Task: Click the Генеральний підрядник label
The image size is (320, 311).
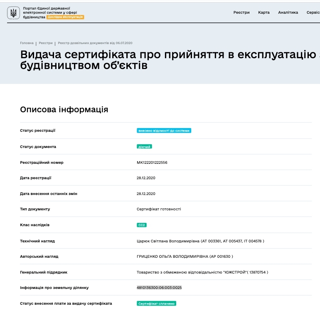Action: click(x=44, y=272)
